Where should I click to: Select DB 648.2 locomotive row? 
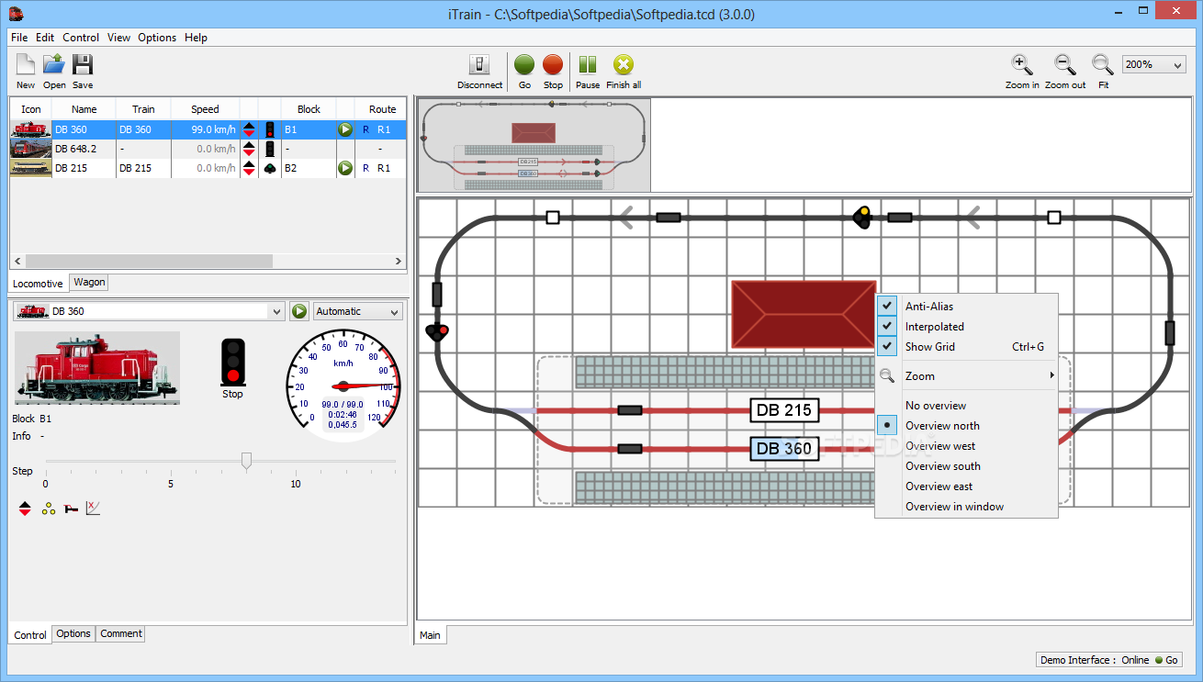coord(208,149)
